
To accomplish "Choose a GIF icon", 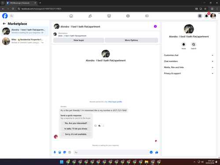I will 70,152.
